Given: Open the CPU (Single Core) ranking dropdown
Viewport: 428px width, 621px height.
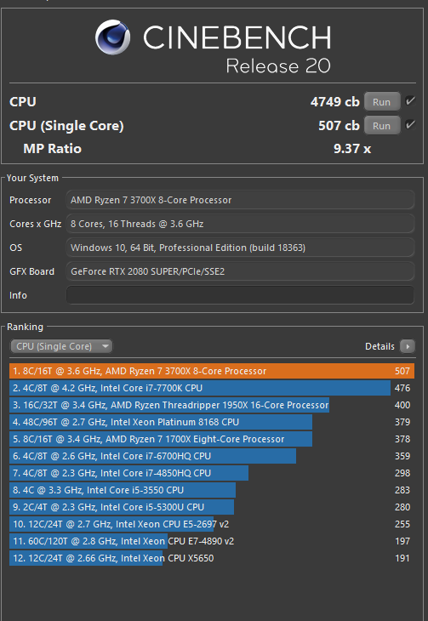Looking at the screenshot, I should 61,346.
